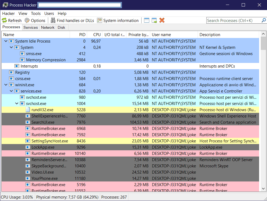Image resolution: width=267 pixels, height=201 pixels.
Task: Select the rundll32.exe file icon
Action: [x=28, y=110]
